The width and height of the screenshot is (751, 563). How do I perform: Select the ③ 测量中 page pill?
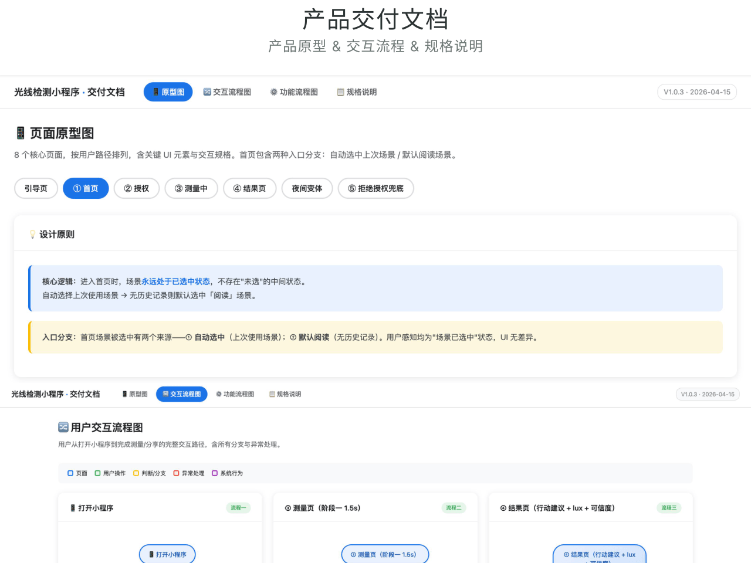click(x=191, y=188)
